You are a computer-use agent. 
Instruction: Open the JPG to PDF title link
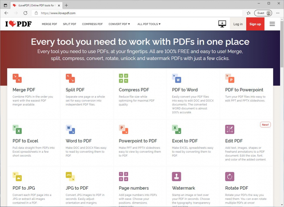77,188
